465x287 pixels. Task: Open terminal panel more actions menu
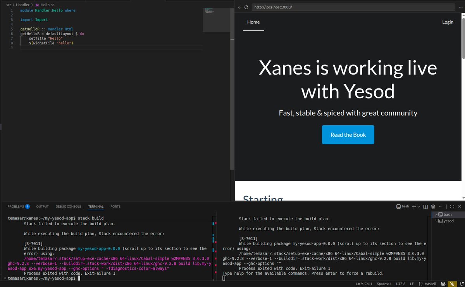point(441,207)
